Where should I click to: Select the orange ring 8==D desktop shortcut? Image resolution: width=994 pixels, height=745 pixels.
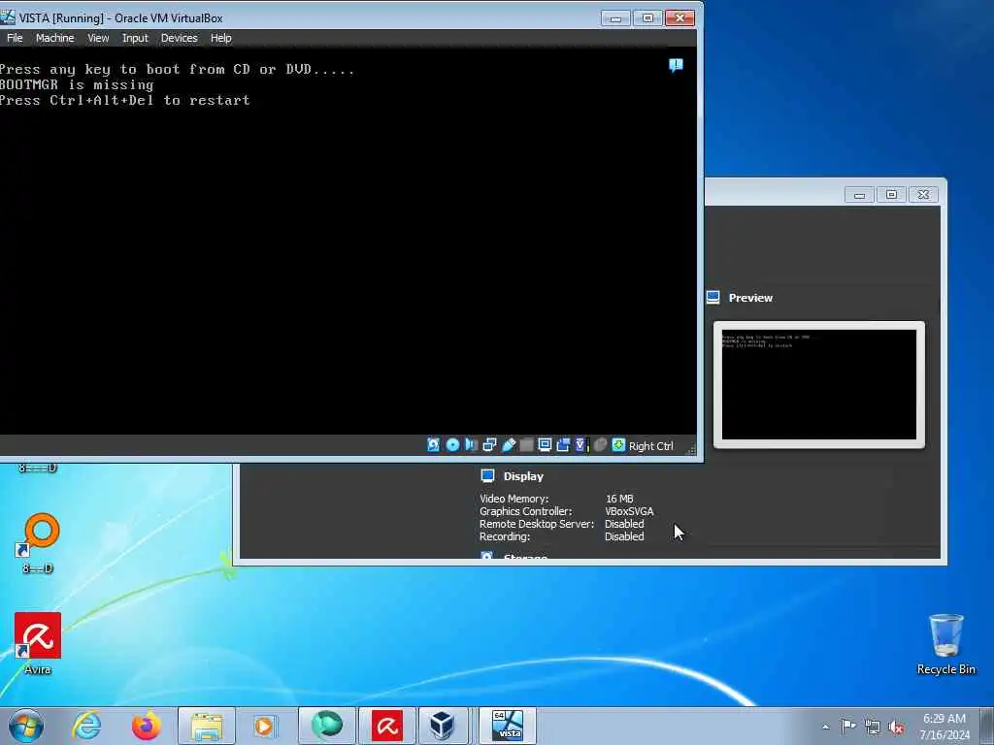pos(38,543)
